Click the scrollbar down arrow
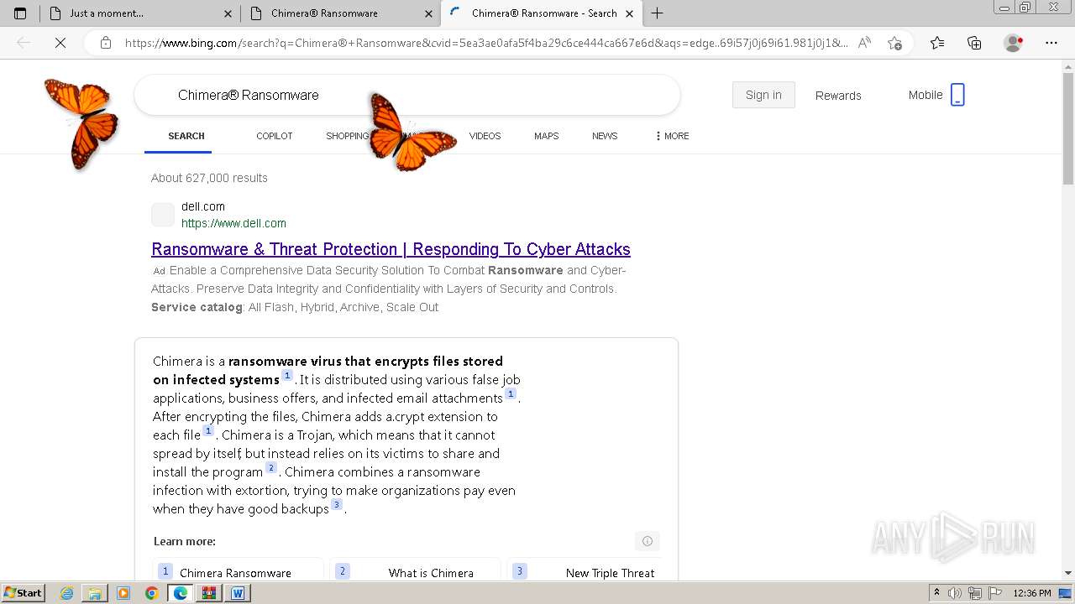1075x604 pixels. point(1068,573)
